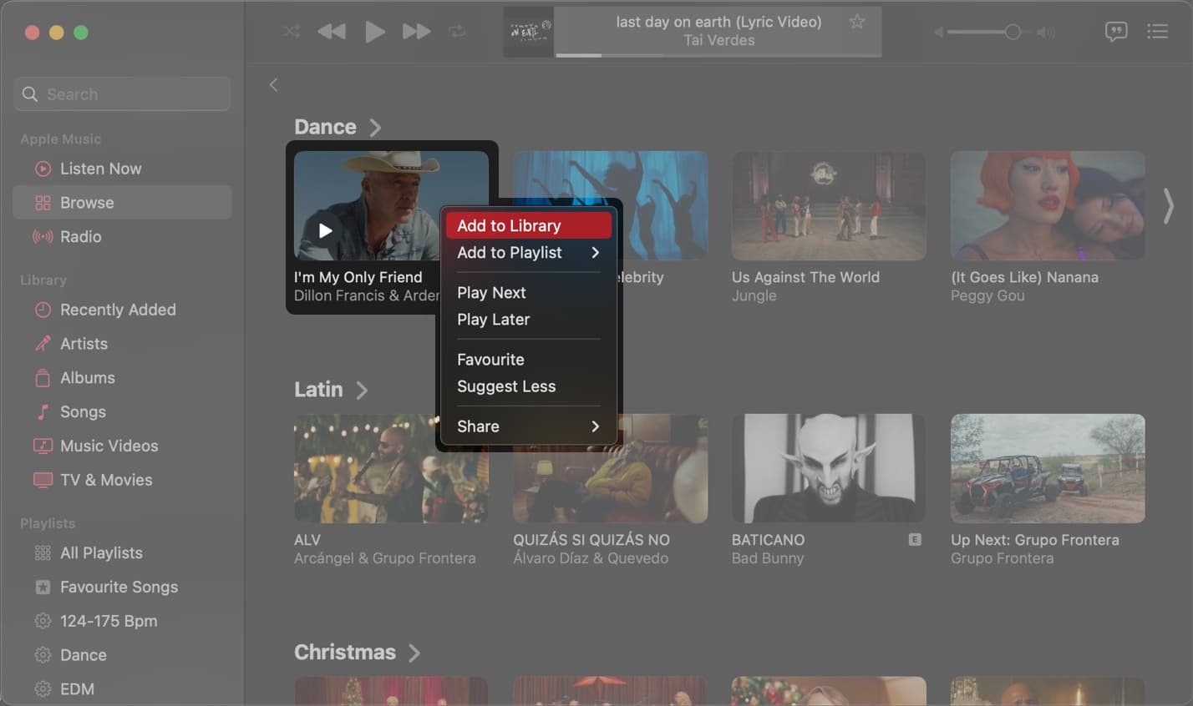Go back with the back chevron
This screenshot has width=1193, height=706.
273,84
